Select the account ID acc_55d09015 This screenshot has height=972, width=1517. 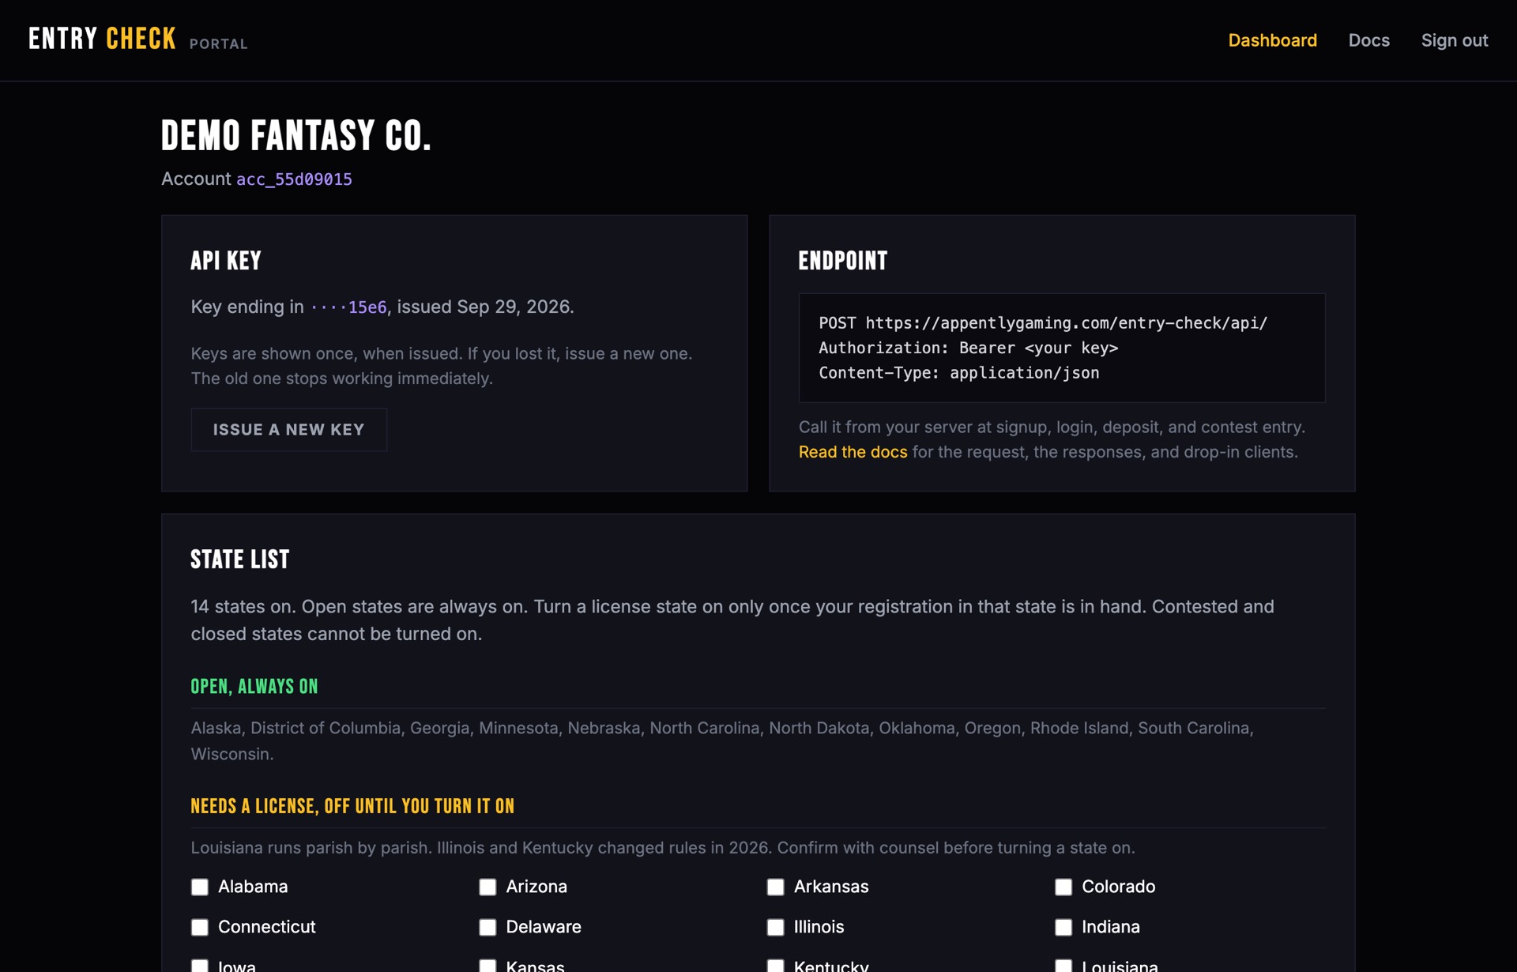tap(294, 179)
